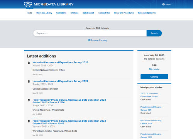The height and width of the screenshot is (139, 193).
Task: Click the list icon beside Browse Catalog
Action: [89, 40]
